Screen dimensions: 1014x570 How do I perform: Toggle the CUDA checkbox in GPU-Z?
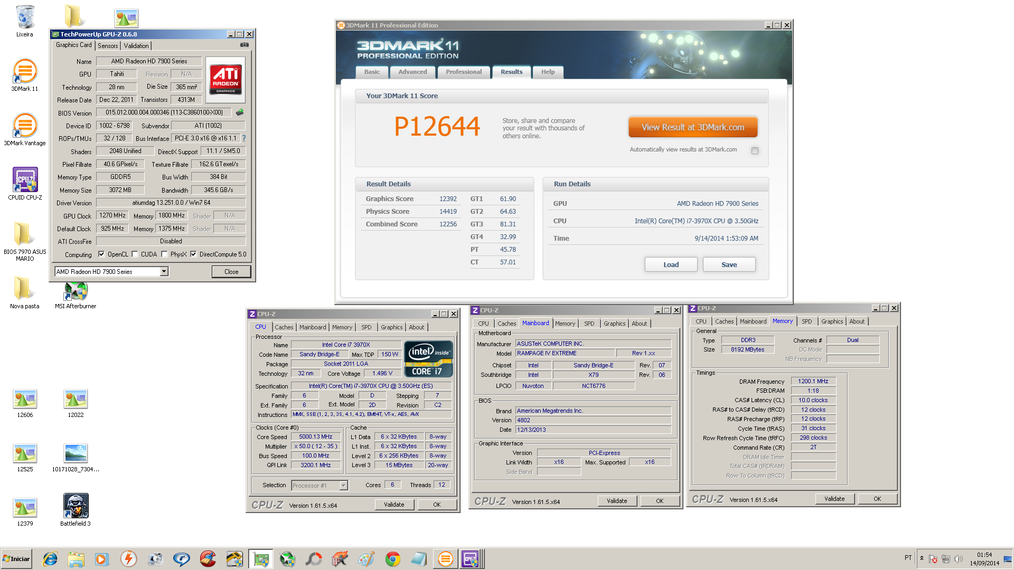click(135, 254)
